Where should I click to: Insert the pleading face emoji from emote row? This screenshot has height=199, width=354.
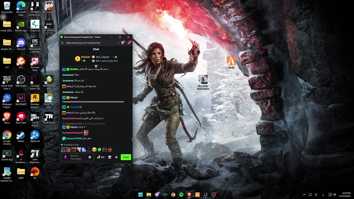(x=94, y=150)
